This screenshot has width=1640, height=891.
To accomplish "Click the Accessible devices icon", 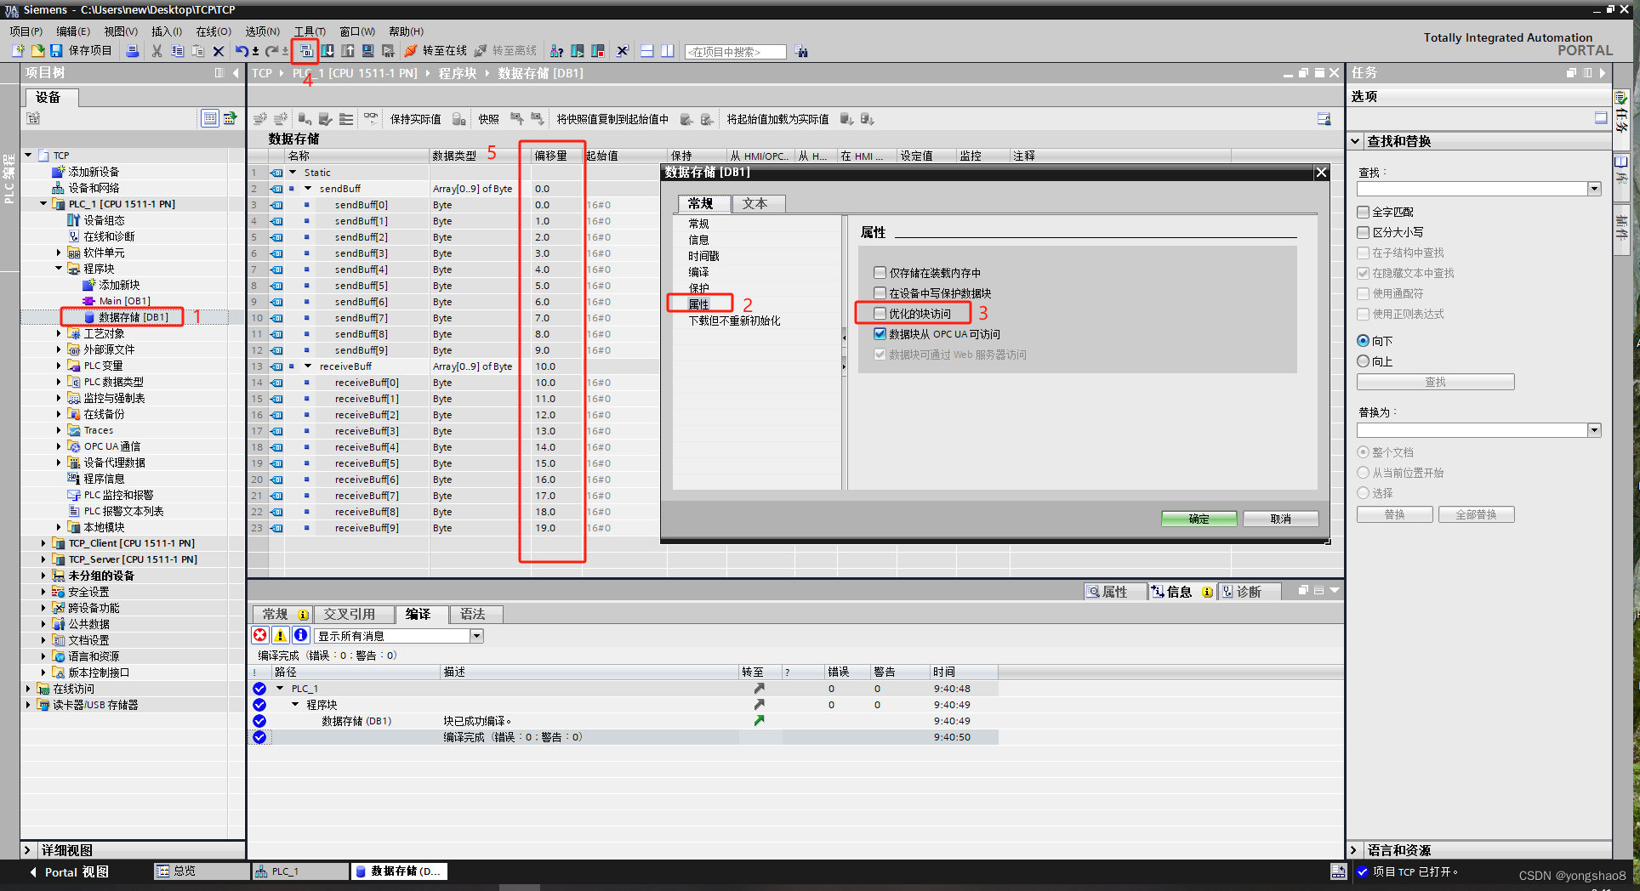I will (x=556, y=51).
